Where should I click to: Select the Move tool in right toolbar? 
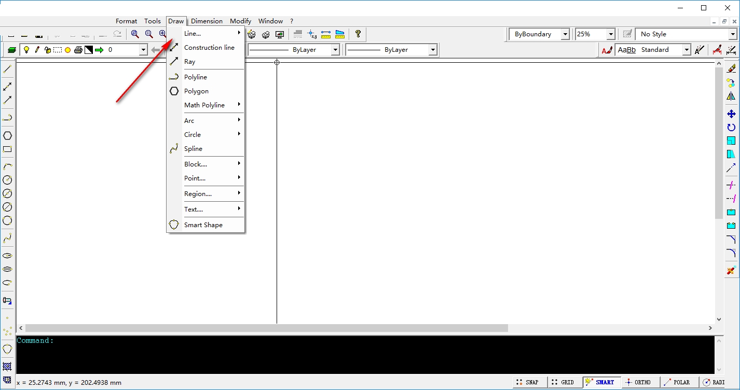tap(731, 114)
